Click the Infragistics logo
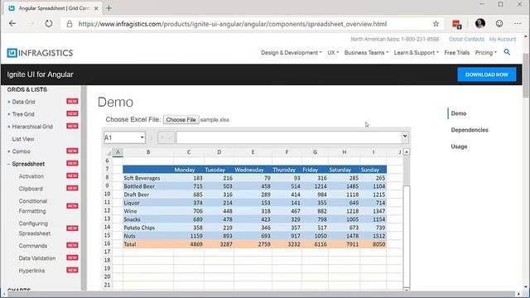The image size is (530, 298). 40,53
